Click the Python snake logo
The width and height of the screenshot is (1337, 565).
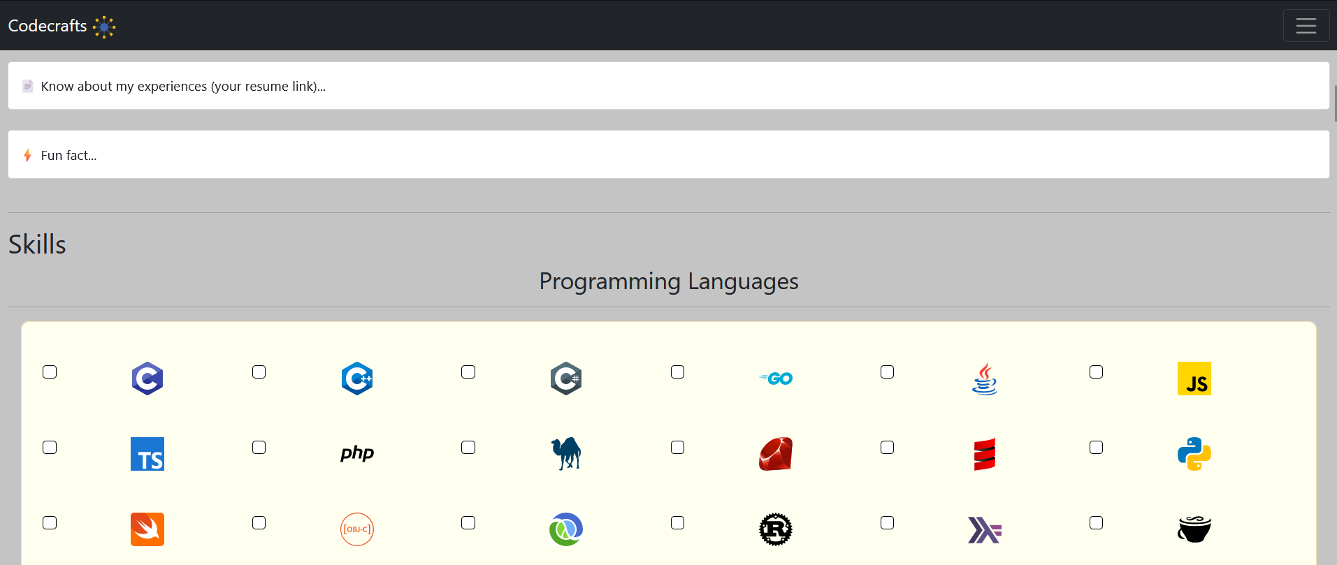point(1194,454)
